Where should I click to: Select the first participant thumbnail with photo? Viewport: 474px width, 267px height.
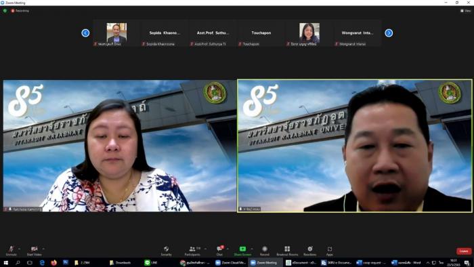click(116, 33)
